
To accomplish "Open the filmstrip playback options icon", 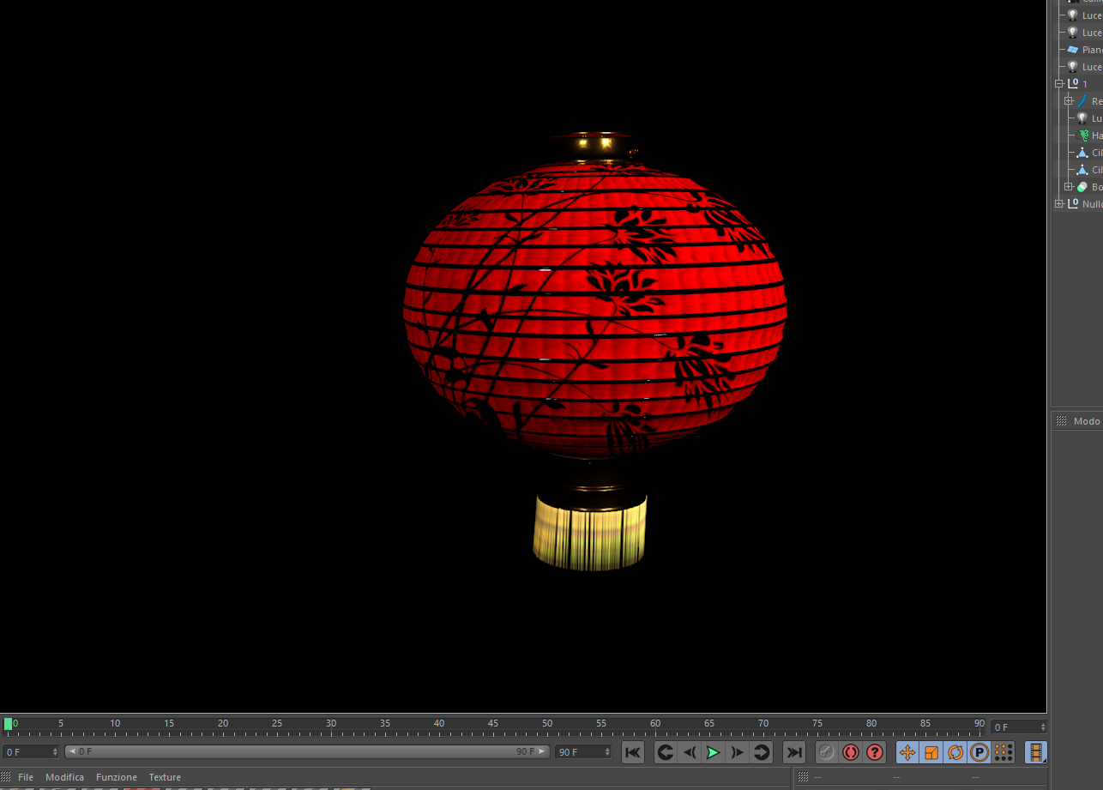I will click(x=1036, y=752).
